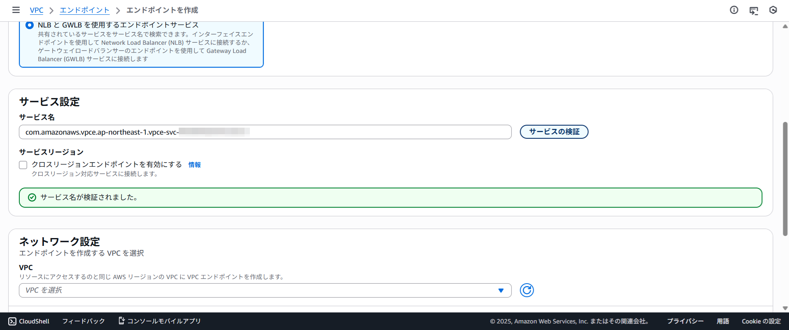789x330 pixels.
Task: Click サービスの検証 button
Action: coord(554,132)
